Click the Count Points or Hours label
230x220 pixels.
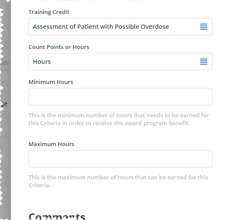[59, 47]
